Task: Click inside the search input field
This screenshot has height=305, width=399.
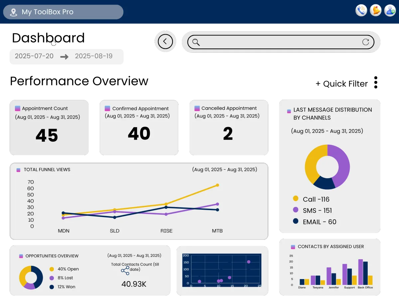Action: (281, 42)
